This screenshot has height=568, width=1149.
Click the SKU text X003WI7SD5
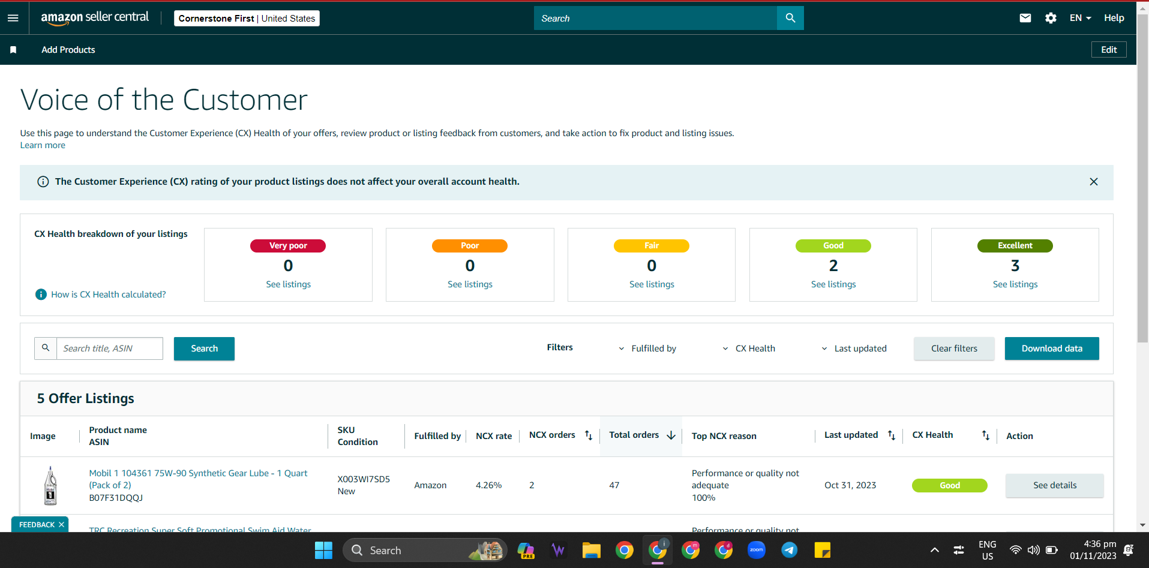click(x=364, y=479)
